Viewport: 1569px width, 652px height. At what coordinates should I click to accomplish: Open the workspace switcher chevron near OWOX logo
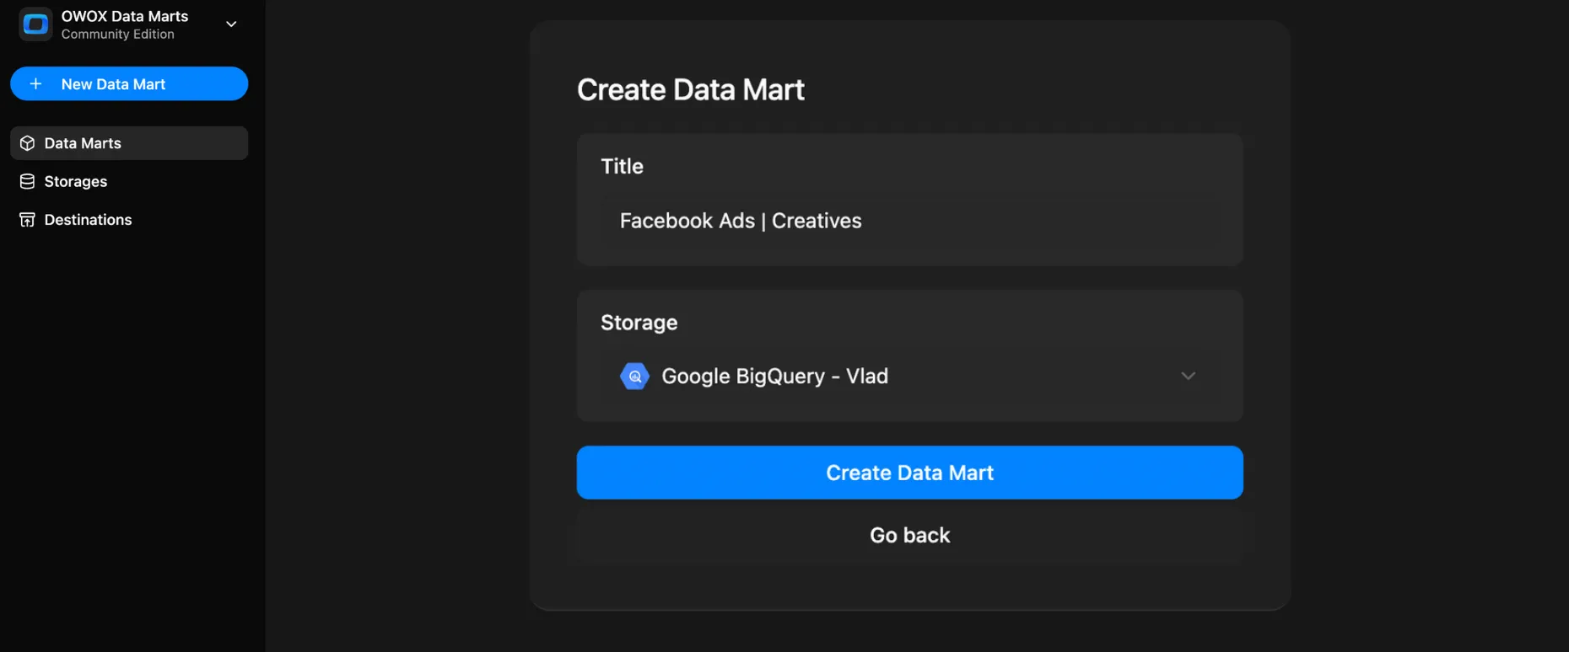[230, 24]
